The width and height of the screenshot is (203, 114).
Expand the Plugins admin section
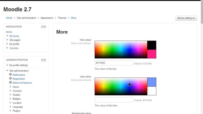[x=10, y=111]
